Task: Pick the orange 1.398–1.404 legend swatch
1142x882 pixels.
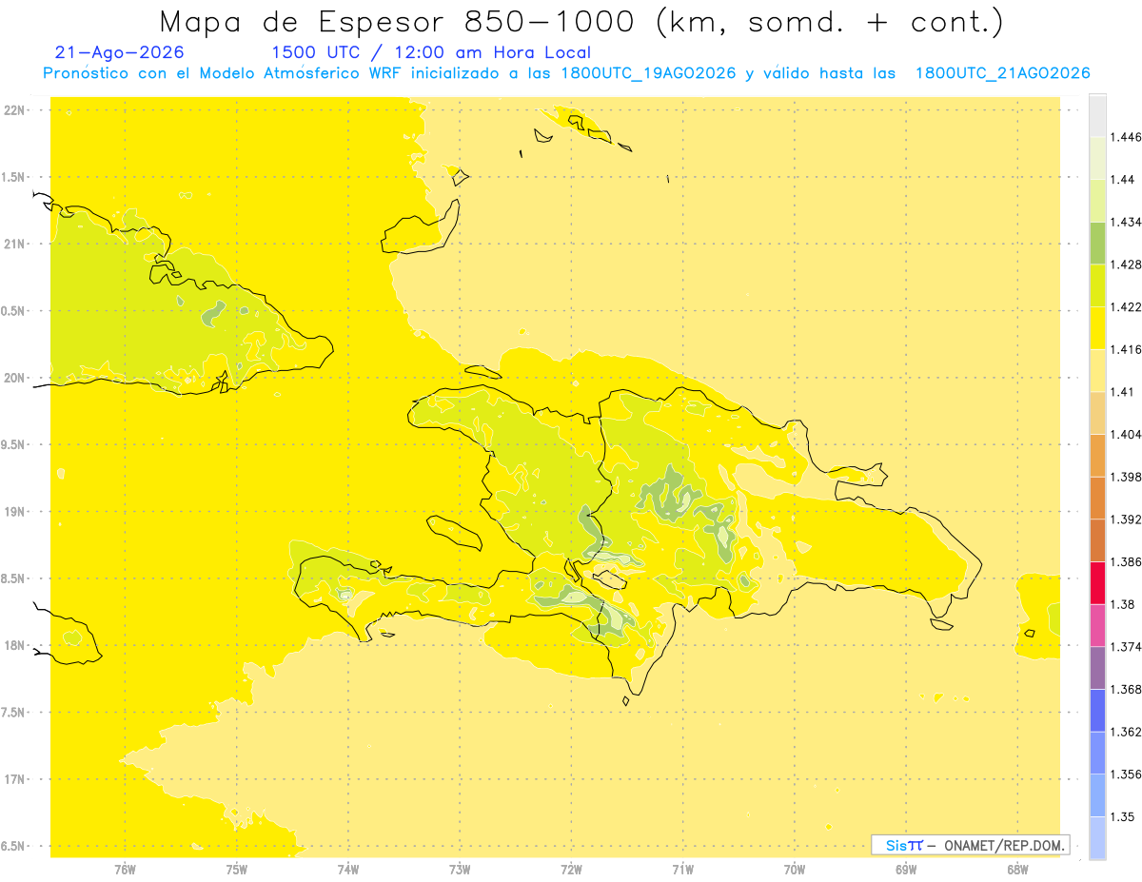Action: click(1097, 456)
